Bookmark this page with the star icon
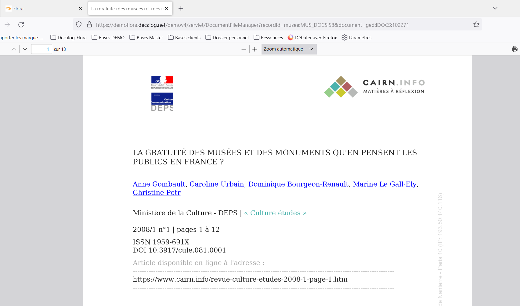This screenshot has height=306, width=520. (x=476, y=25)
